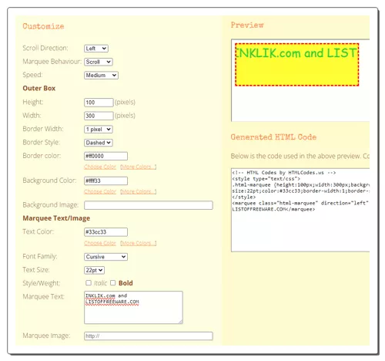385x361 pixels.
Task: Click Choose Color under Background Color
Action: (100, 191)
